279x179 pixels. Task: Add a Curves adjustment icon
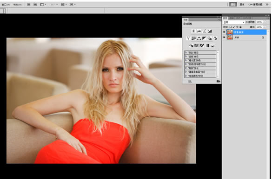click(x=204, y=31)
